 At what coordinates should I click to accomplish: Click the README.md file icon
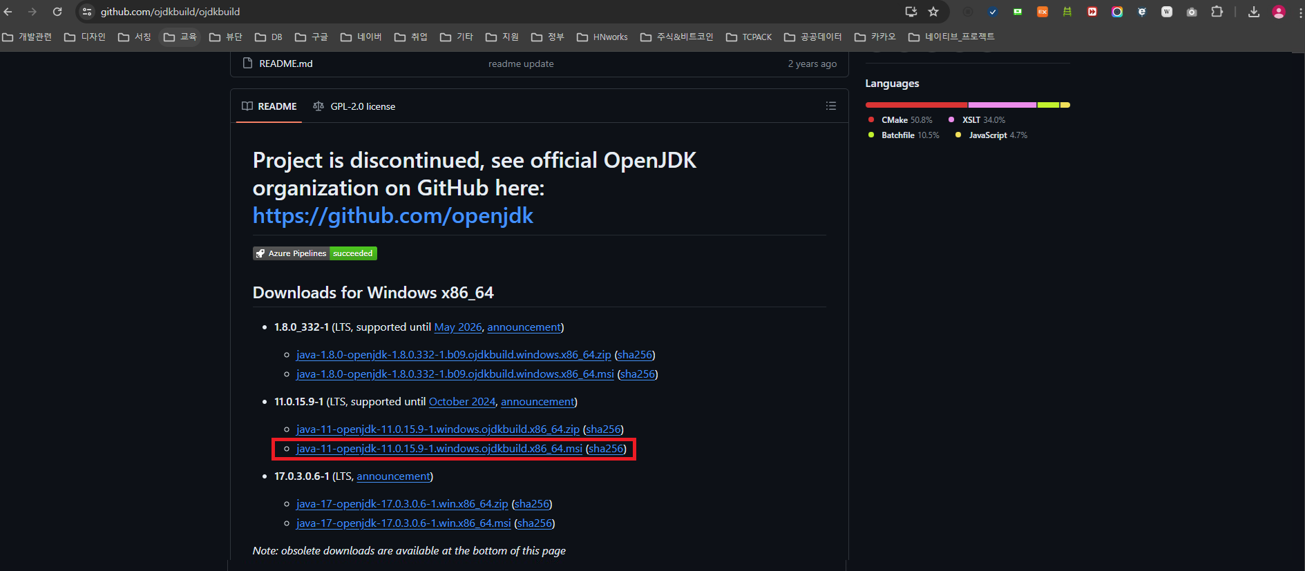(x=247, y=63)
